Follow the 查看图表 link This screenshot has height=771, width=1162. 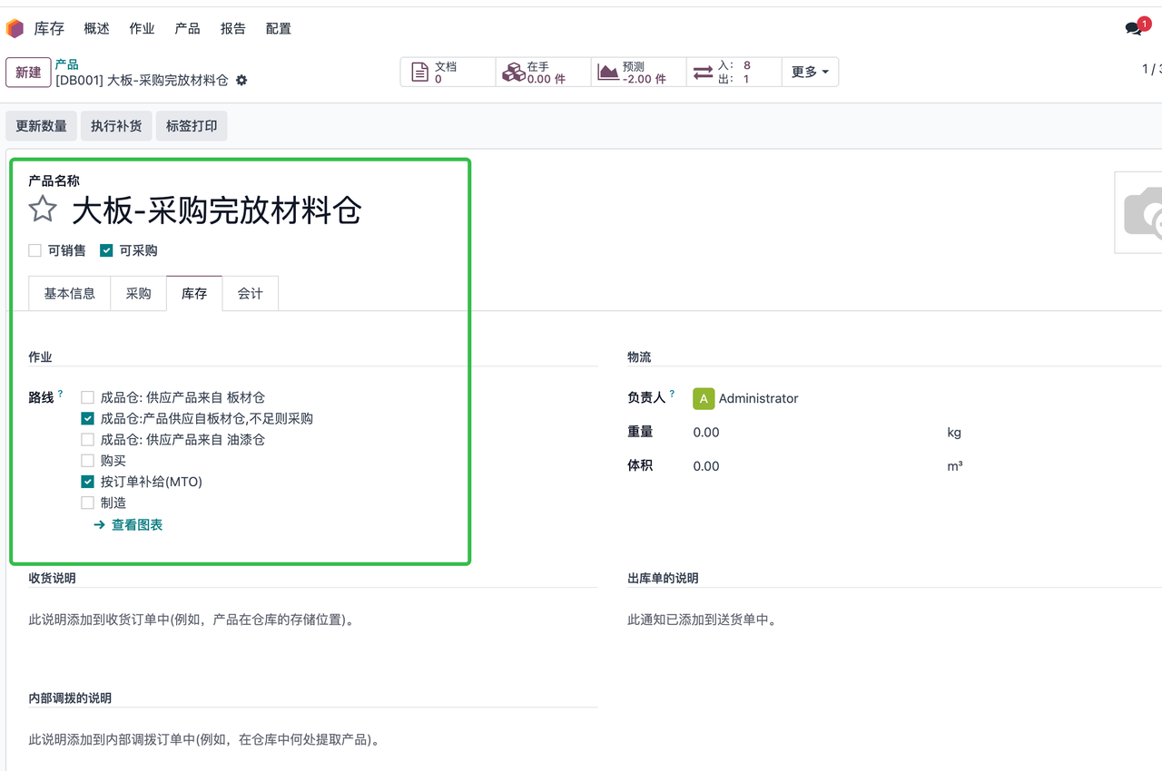(128, 525)
